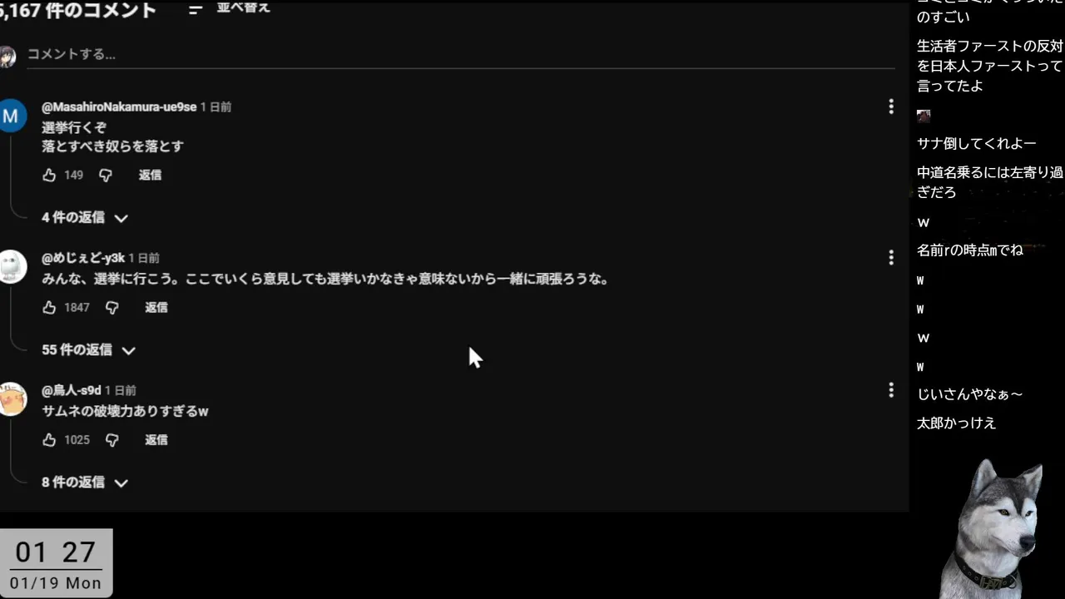Image resolution: width=1065 pixels, height=599 pixels.
Task: Expand the 4件の返信 replies
Action: pyautogui.click(x=85, y=218)
